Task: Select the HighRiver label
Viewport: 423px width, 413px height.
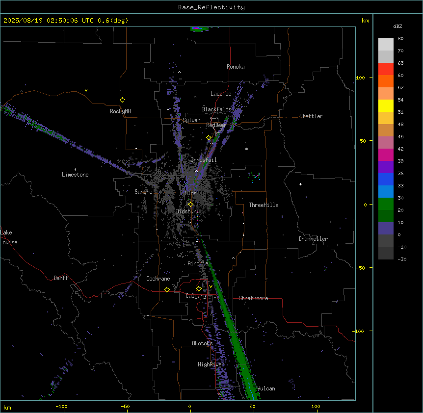Action: click(x=211, y=364)
